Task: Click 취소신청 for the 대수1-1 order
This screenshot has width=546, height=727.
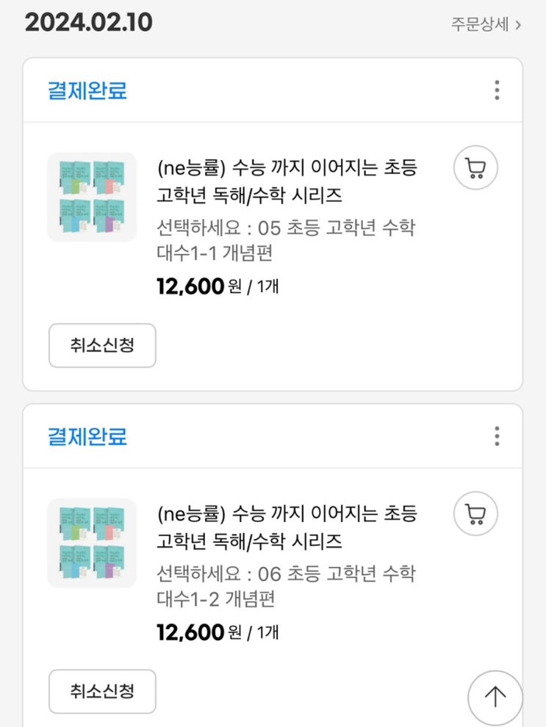Action: coord(102,345)
